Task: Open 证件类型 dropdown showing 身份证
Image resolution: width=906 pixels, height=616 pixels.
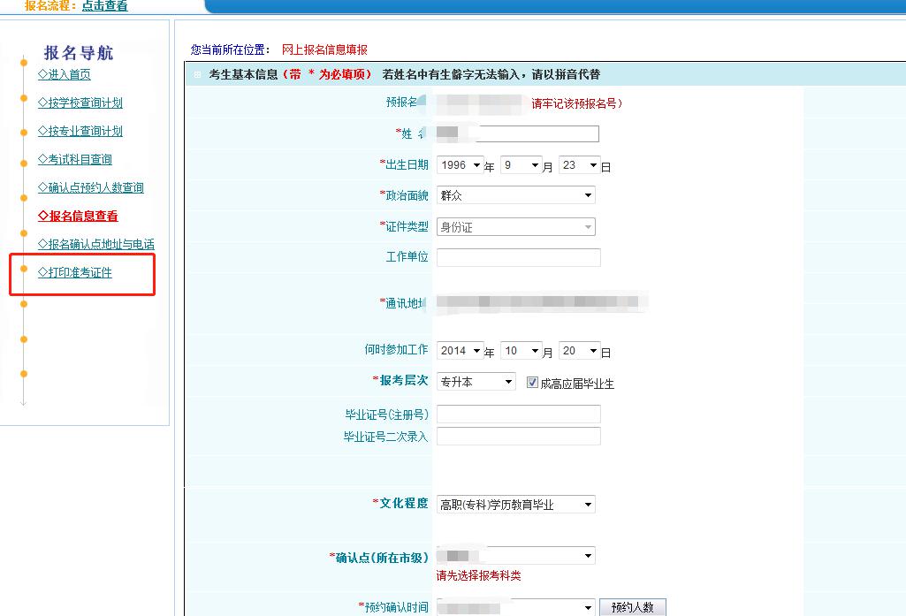Action: 516,227
